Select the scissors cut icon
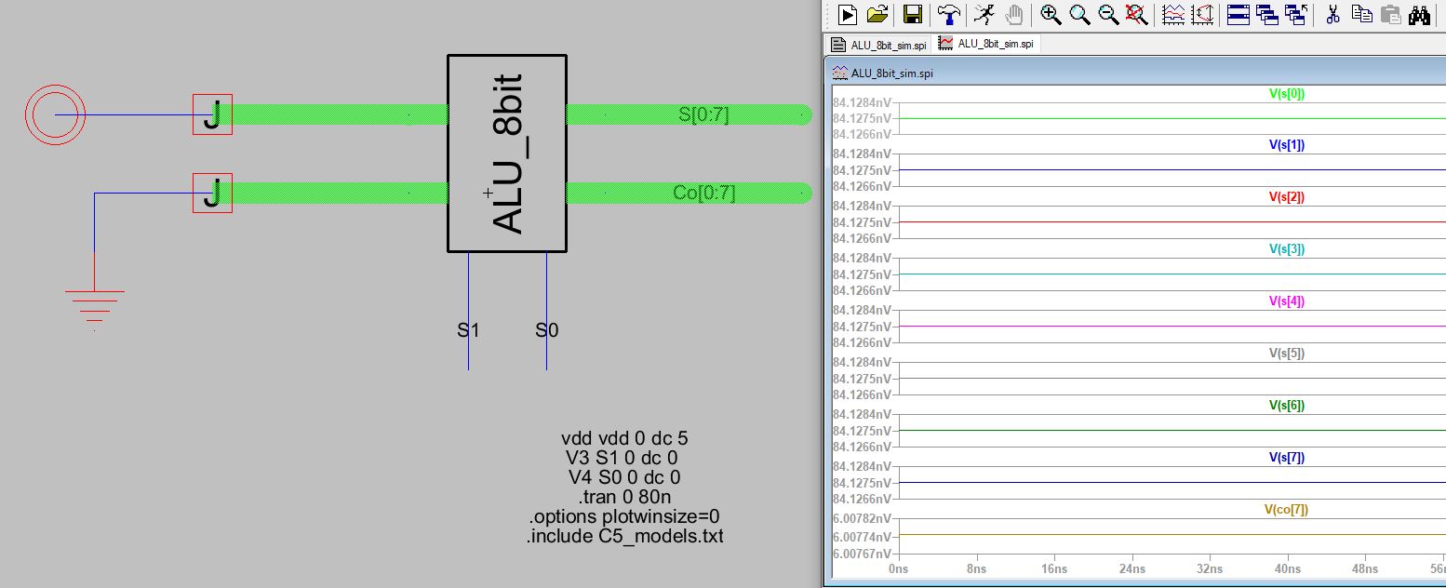Image resolution: width=1446 pixels, height=588 pixels. [1332, 14]
